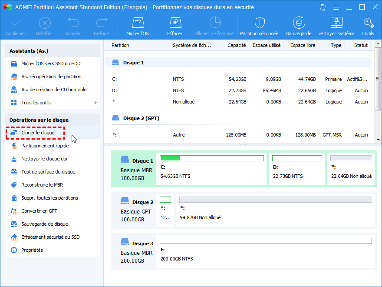Image resolution: width=382 pixels, height=287 pixels.
Task: Select the C: partition usage bar on Disque 1
Action: pyautogui.click(x=212, y=158)
